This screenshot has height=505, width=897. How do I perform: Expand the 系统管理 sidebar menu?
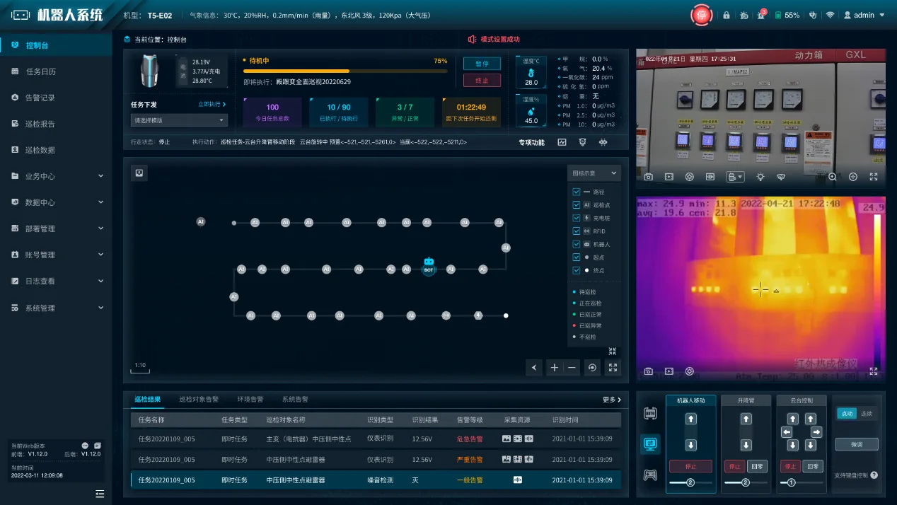56,308
